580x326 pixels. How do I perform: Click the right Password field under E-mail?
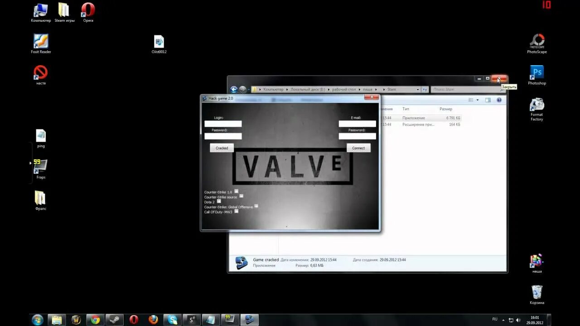357,136
